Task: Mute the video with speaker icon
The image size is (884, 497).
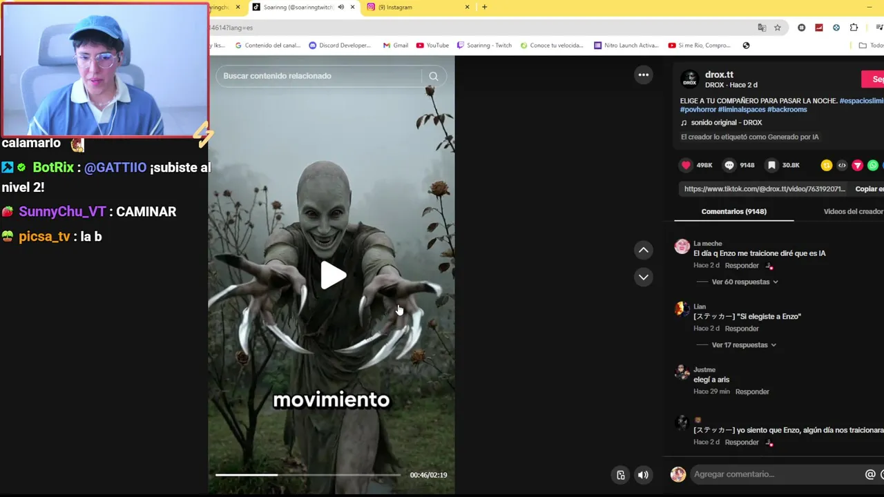Action: 642,475
